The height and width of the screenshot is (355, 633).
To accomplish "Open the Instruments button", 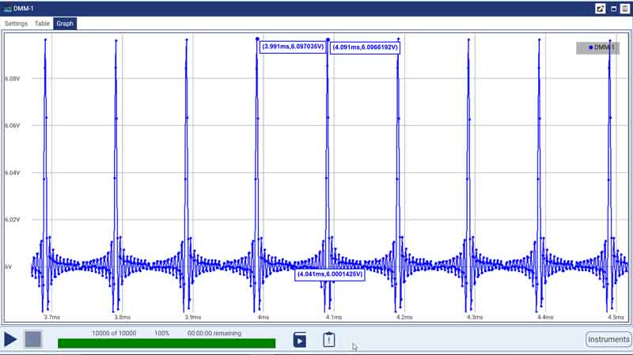I will pos(608,339).
